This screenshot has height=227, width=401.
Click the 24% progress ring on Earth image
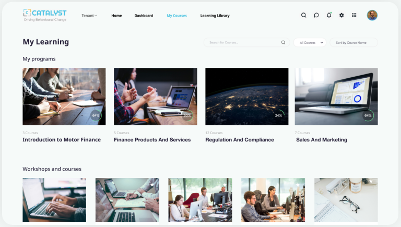click(x=278, y=115)
